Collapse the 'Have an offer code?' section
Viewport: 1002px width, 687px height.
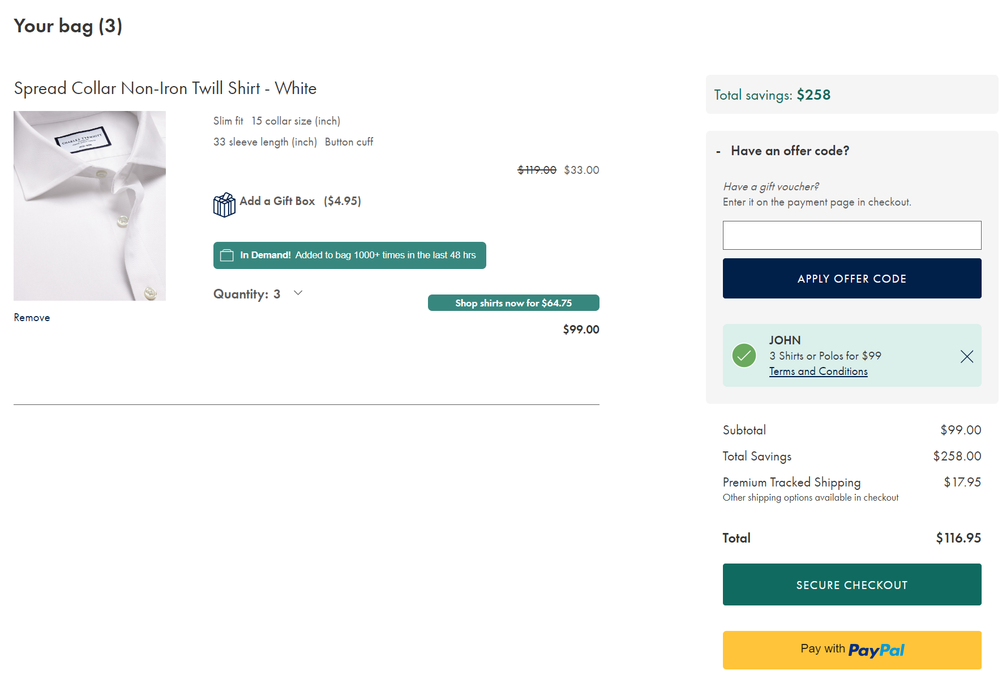pyautogui.click(x=718, y=152)
